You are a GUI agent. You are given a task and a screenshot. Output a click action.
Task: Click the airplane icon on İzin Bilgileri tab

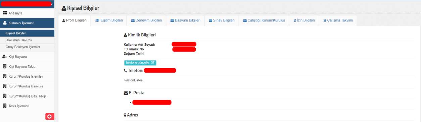(x=295, y=21)
